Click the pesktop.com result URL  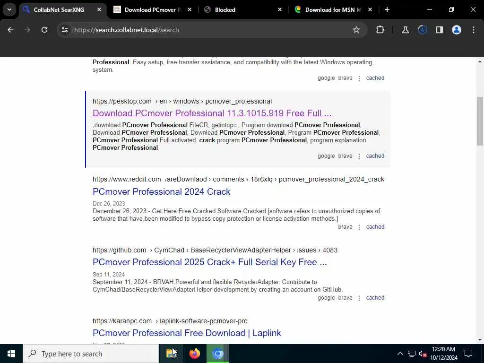(x=182, y=101)
